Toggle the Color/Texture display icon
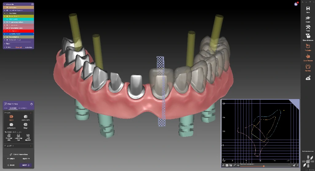Viewport: 315px width, 171px height. coord(308,57)
